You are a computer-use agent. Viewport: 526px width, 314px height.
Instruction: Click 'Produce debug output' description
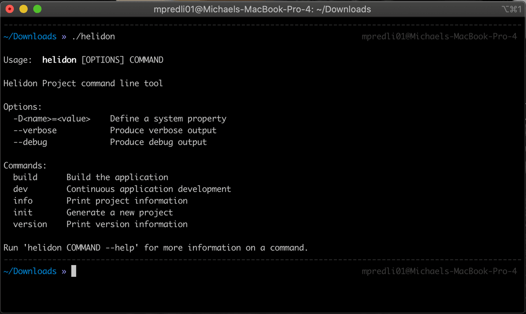(159, 142)
